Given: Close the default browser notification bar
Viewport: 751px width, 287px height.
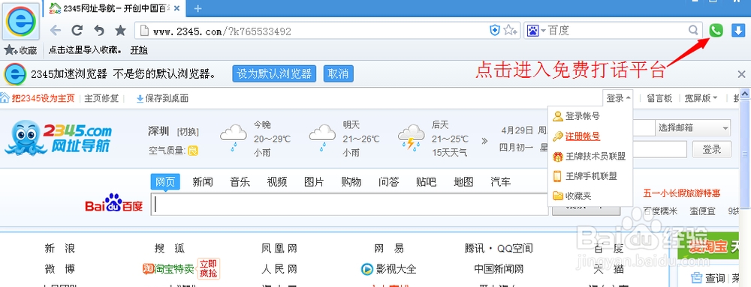Looking at the screenshot, I should tap(741, 74).
